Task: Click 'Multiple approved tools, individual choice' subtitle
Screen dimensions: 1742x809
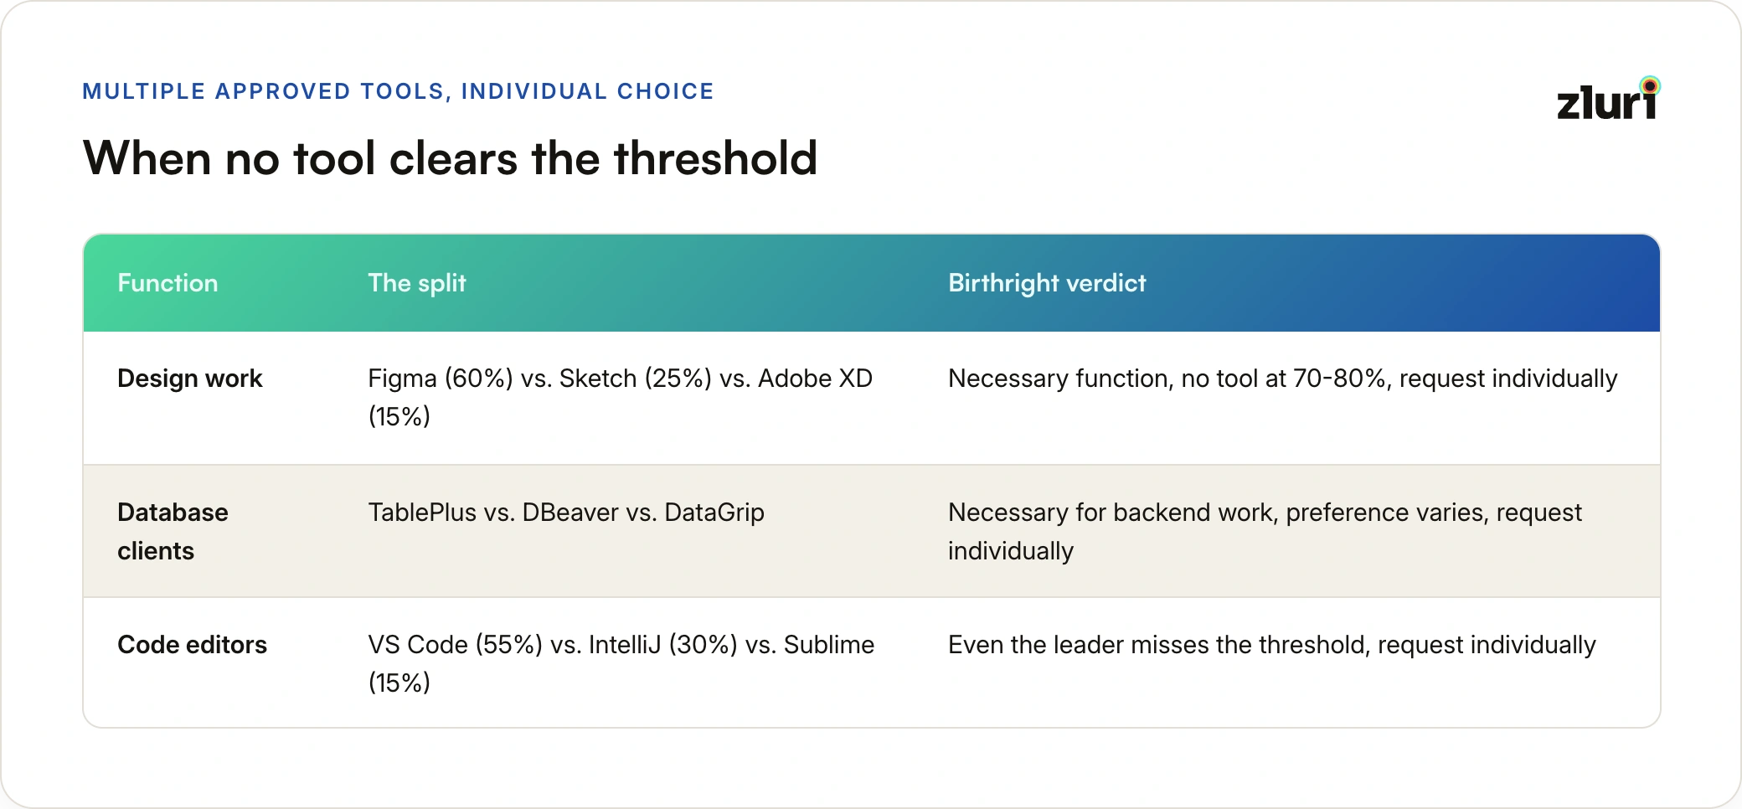Action: tap(399, 91)
